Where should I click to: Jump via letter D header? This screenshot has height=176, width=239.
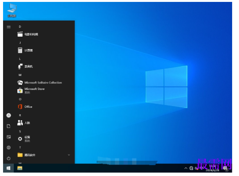point(20,27)
